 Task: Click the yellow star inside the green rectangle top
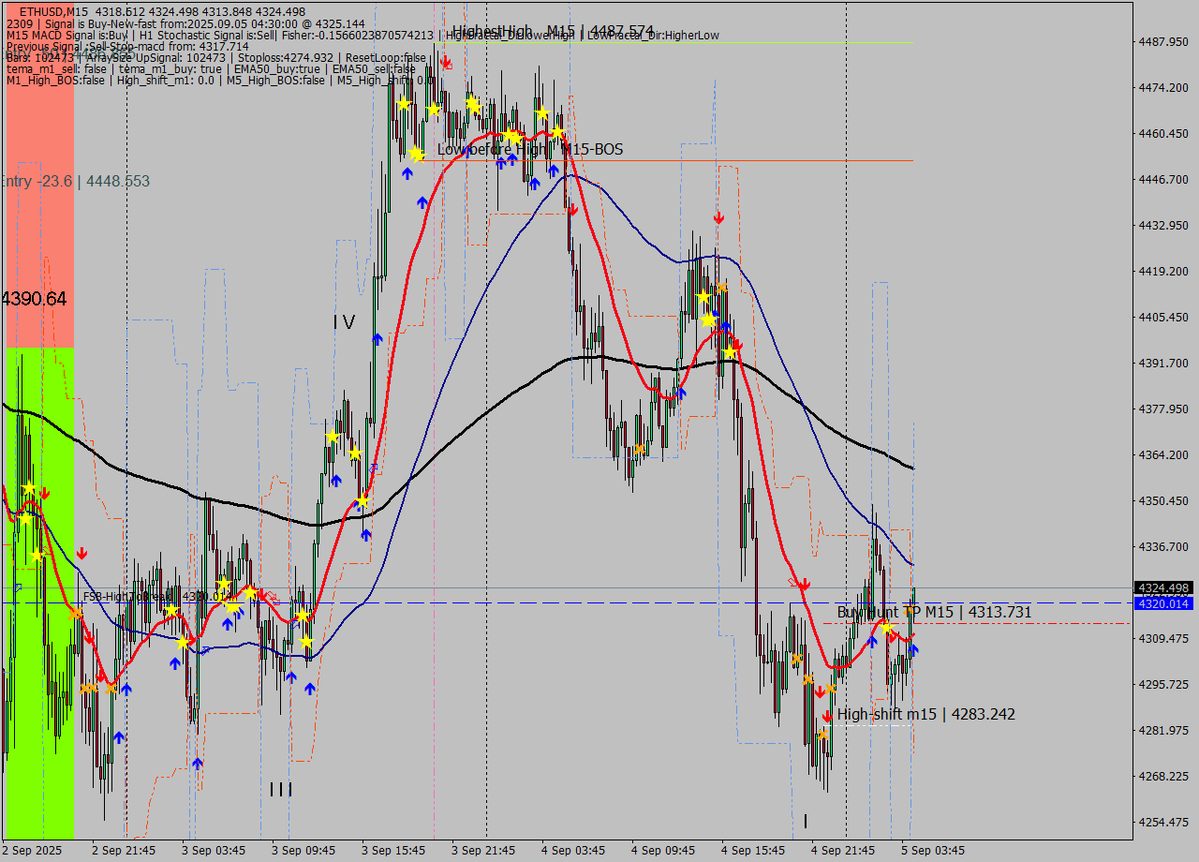[x=29, y=488]
